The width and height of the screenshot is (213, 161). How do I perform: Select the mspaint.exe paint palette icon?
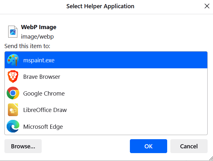(x=13, y=60)
